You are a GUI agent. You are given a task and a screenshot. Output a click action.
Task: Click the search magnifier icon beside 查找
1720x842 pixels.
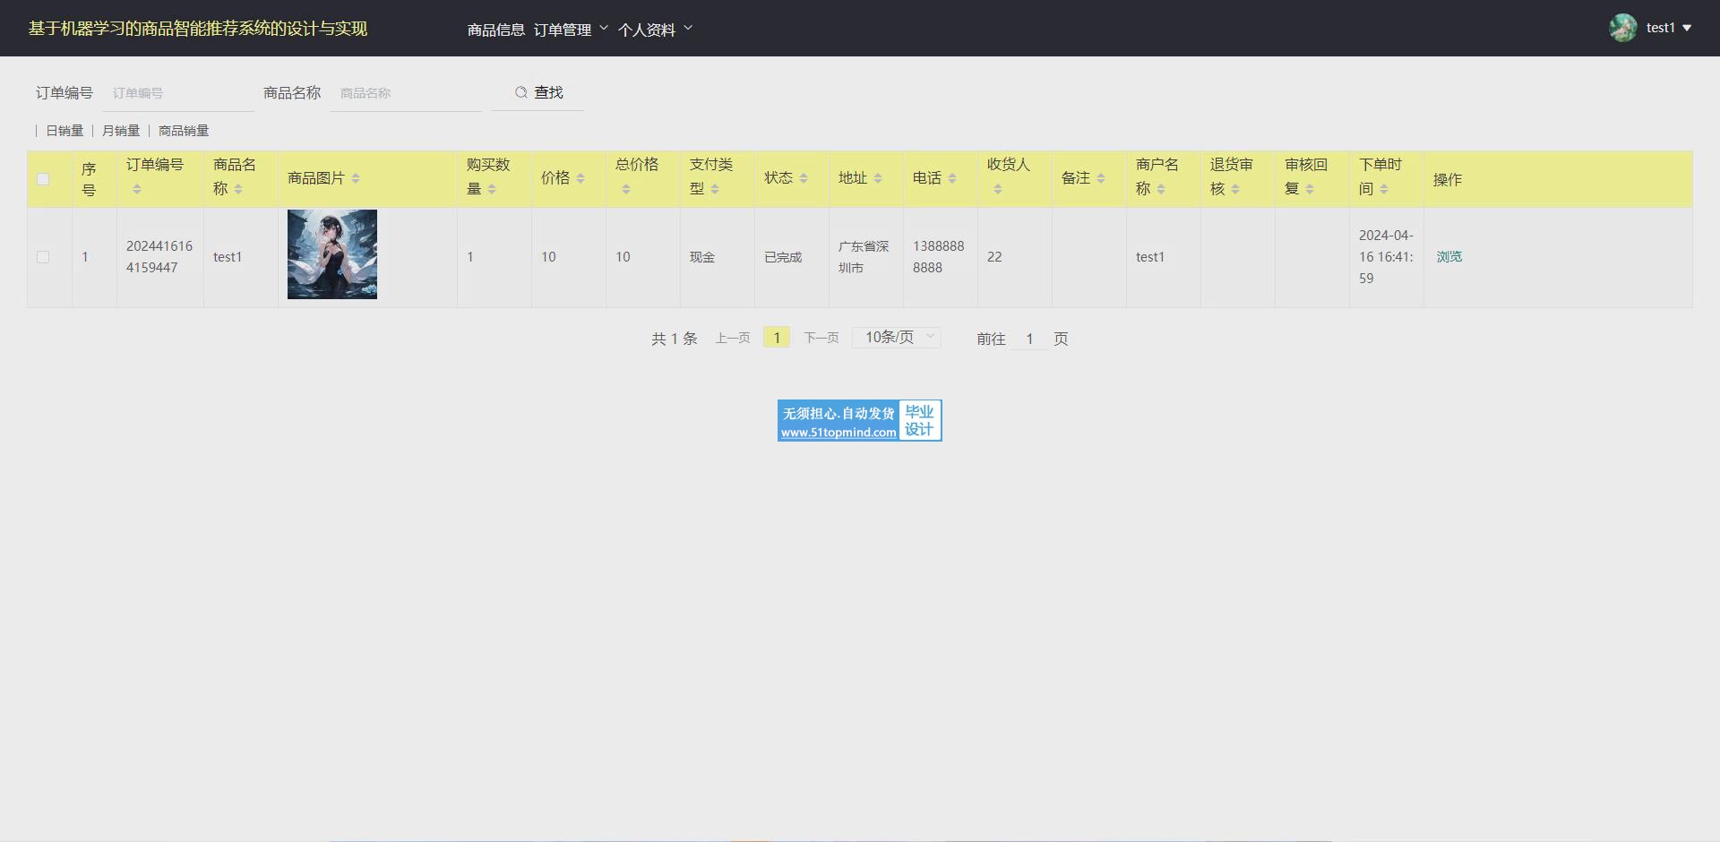pos(520,92)
